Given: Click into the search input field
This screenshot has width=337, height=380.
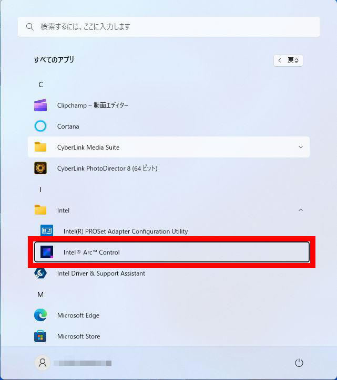Looking at the screenshot, I should click(168, 27).
